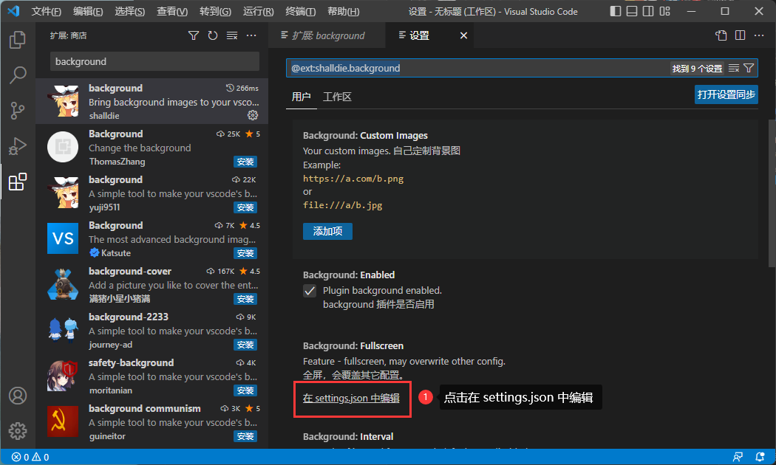The height and width of the screenshot is (465, 776).
Task: Click the 打开设置同步 button
Action: click(726, 94)
